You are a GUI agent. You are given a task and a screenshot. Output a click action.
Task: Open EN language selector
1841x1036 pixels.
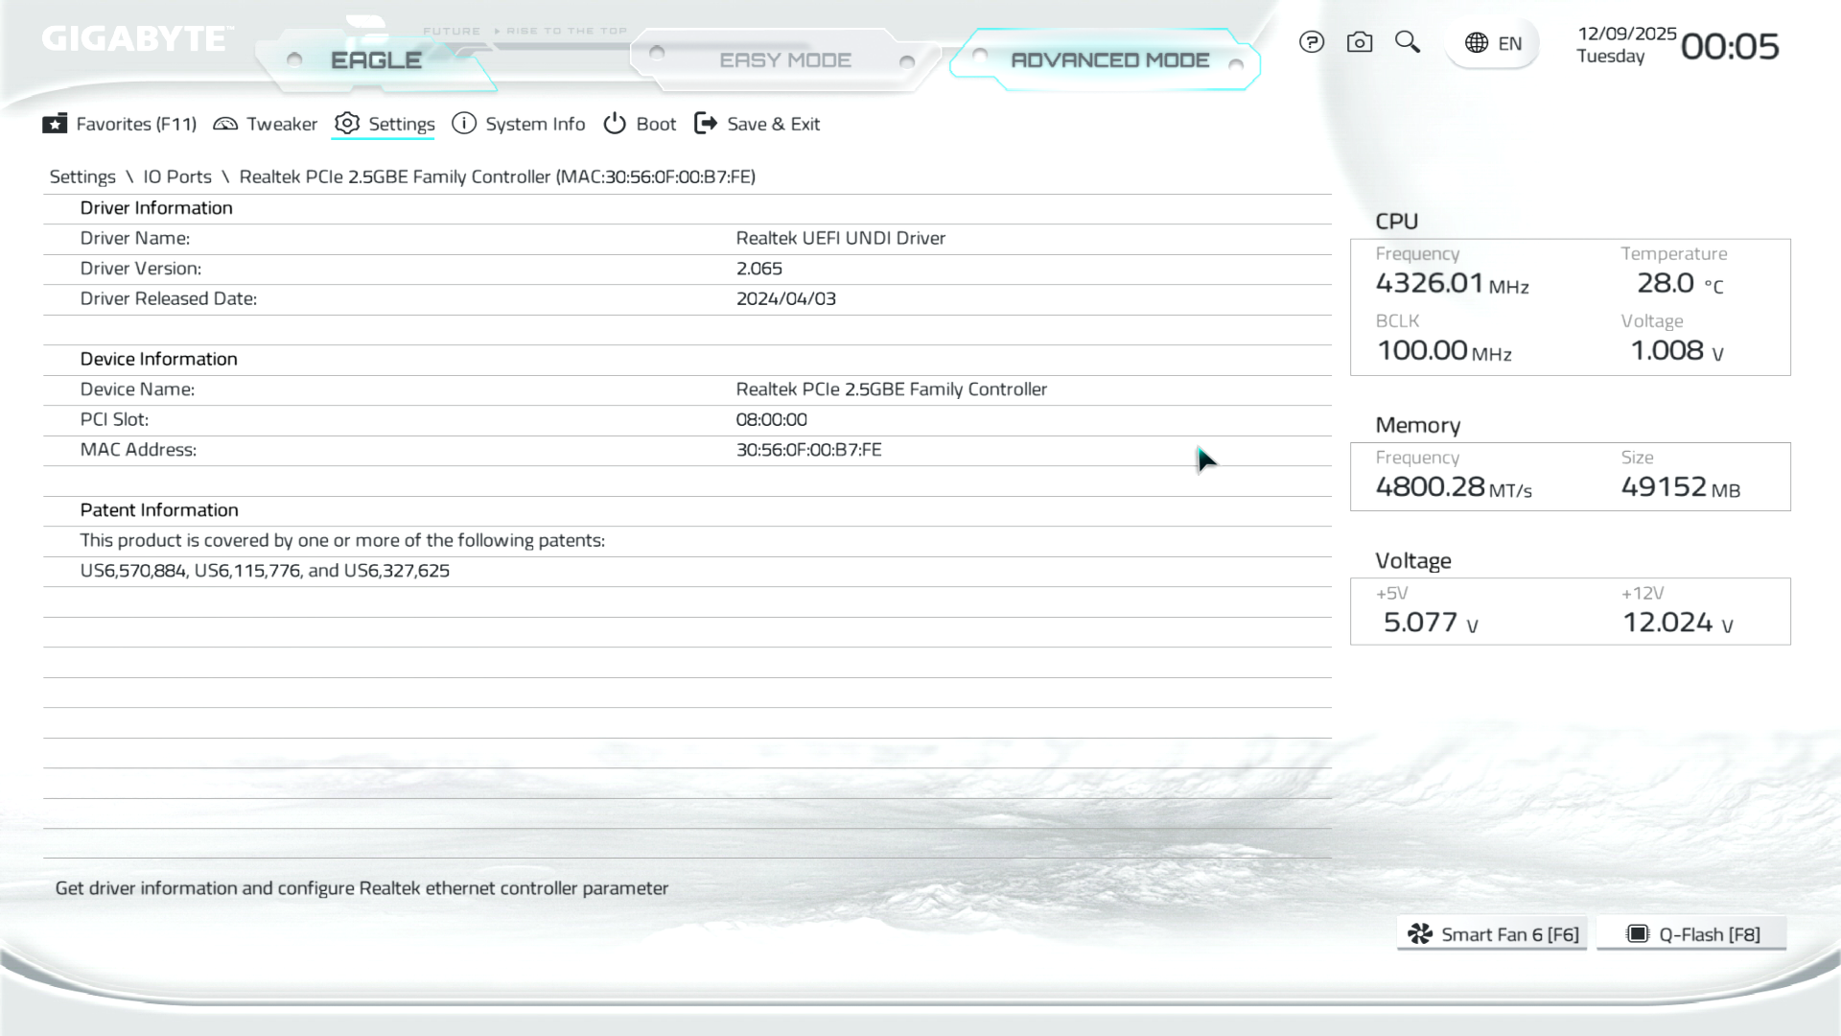tap(1509, 43)
